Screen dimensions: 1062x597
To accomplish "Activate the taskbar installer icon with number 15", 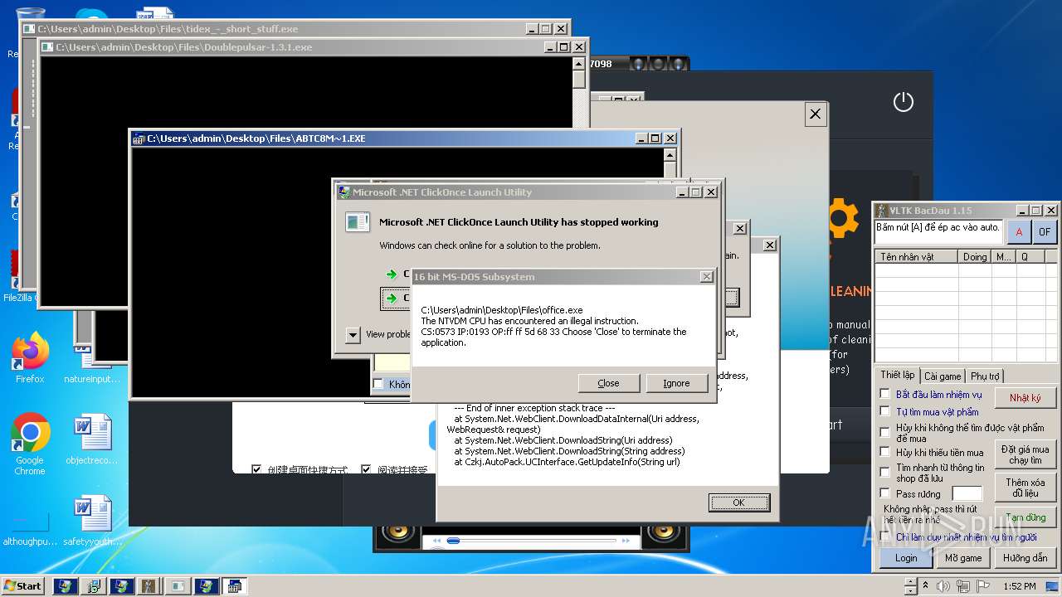I will pyautogui.click(x=94, y=586).
